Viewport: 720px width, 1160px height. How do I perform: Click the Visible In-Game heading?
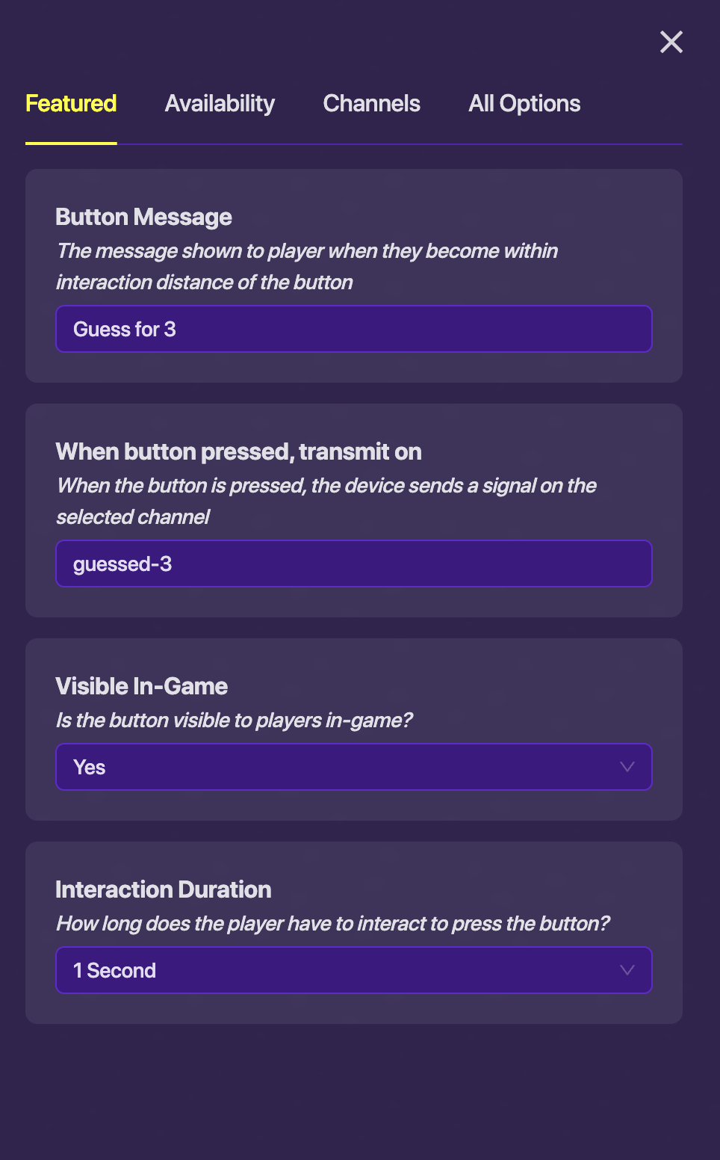click(141, 686)
